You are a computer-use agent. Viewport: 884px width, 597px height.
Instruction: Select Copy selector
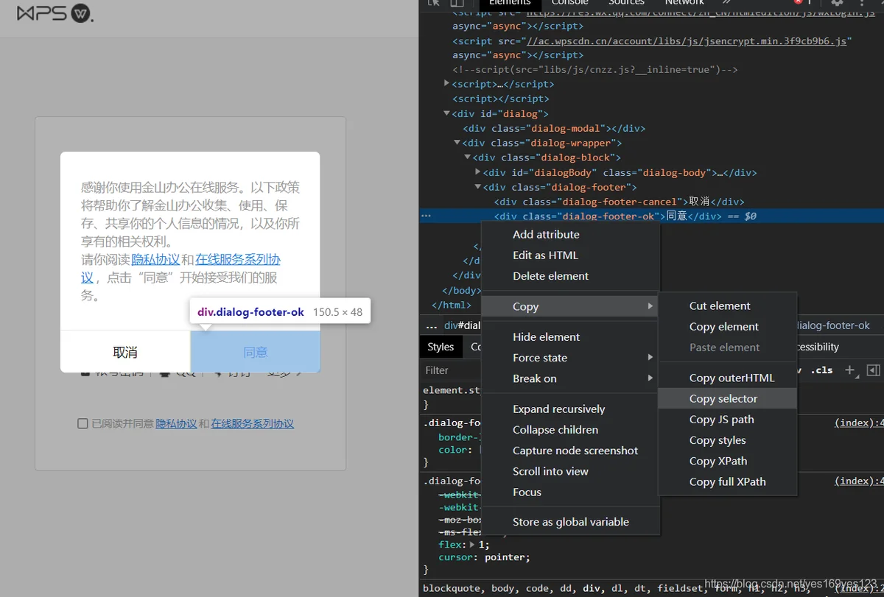(728, 398)
